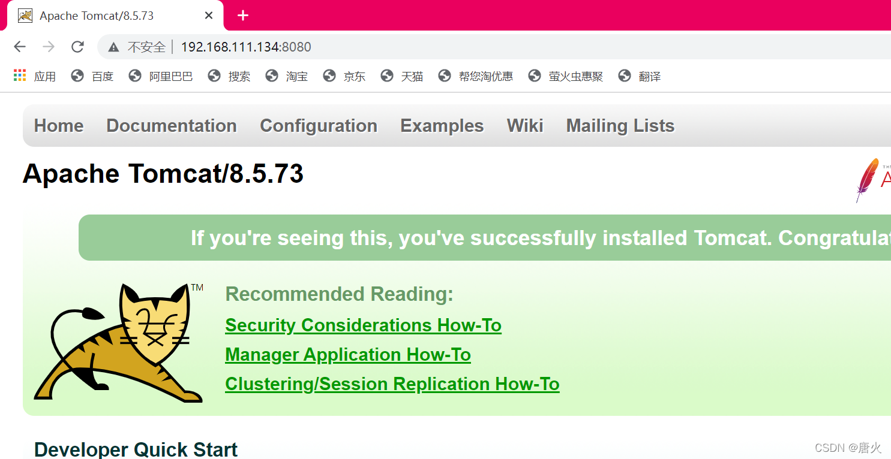Screen dimensions: 891x459
Task: Open the 帮您淘优惠 bookmark
Action: click(486, 76)
